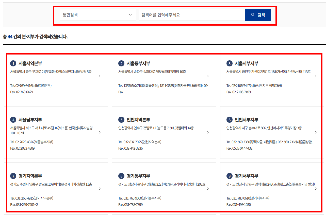Click the magnifier icon in the 검색 button
Image resolution: width=326 pixels, height=216 pixels.
(x=253, y=15)
